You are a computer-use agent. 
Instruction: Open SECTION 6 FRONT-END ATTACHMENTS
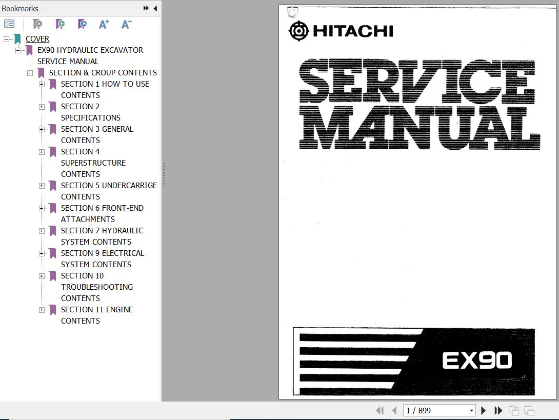pos(102,213)
